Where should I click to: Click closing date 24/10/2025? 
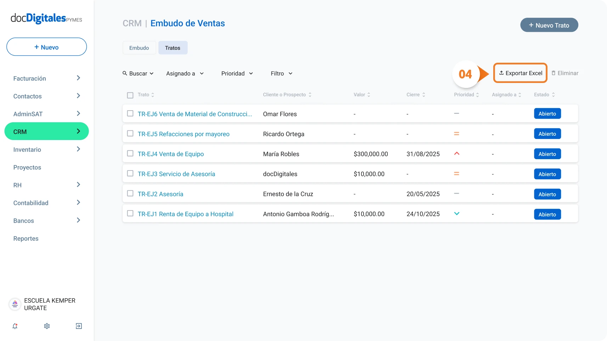click(423, 214)
